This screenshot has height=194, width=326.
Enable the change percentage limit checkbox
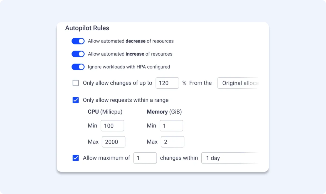(75, 83)
